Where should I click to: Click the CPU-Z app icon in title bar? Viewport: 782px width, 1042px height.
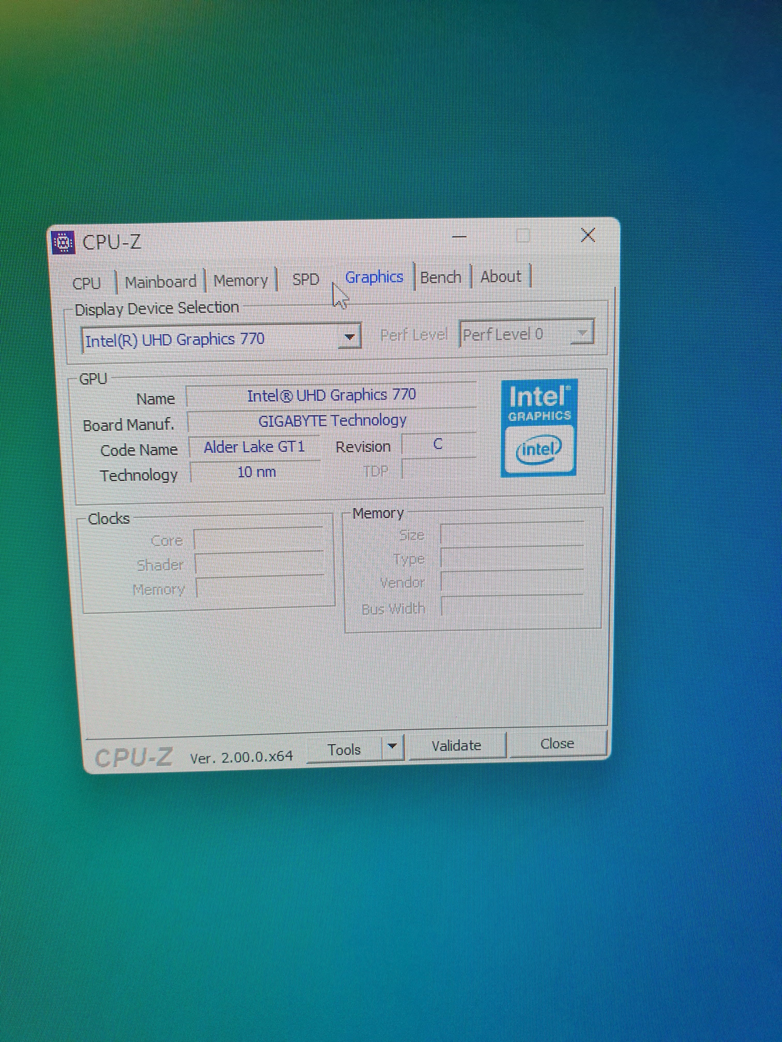coord(63,243)
